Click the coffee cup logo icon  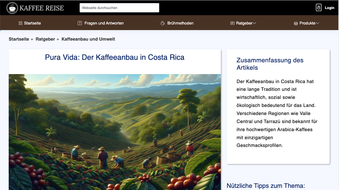click(x=12, y=8)
